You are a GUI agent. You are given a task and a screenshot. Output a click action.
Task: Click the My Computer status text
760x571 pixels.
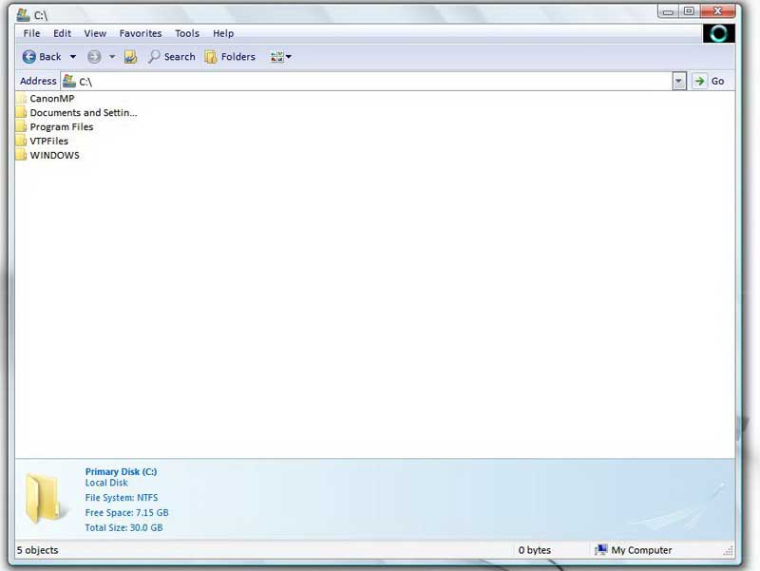coord(641,550)
